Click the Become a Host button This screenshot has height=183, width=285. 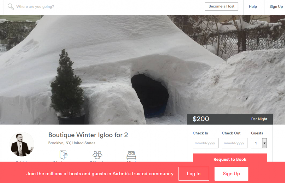coord(221,6)
